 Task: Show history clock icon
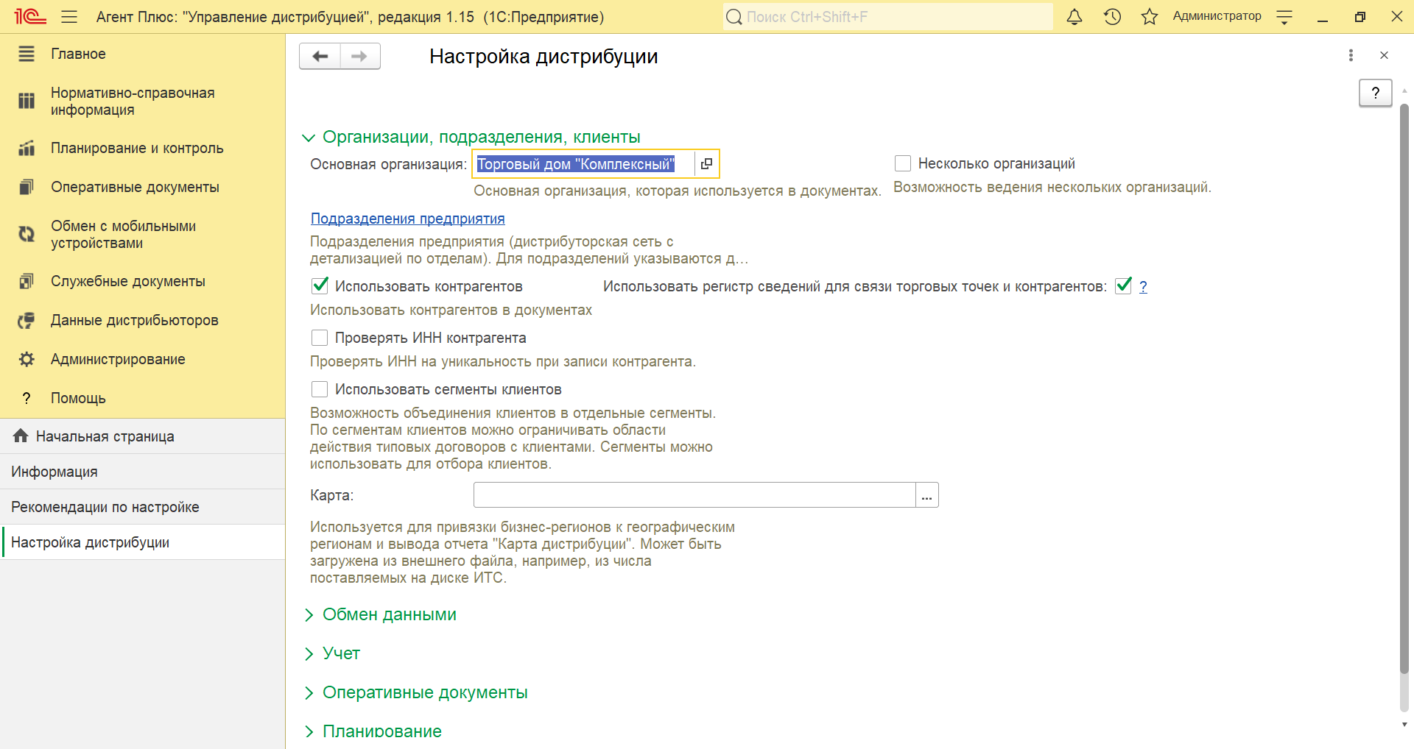pos(1112,16)
